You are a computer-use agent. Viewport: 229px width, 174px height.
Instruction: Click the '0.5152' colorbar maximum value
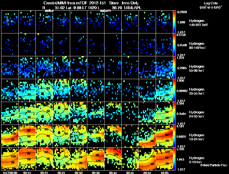[181, 35]
